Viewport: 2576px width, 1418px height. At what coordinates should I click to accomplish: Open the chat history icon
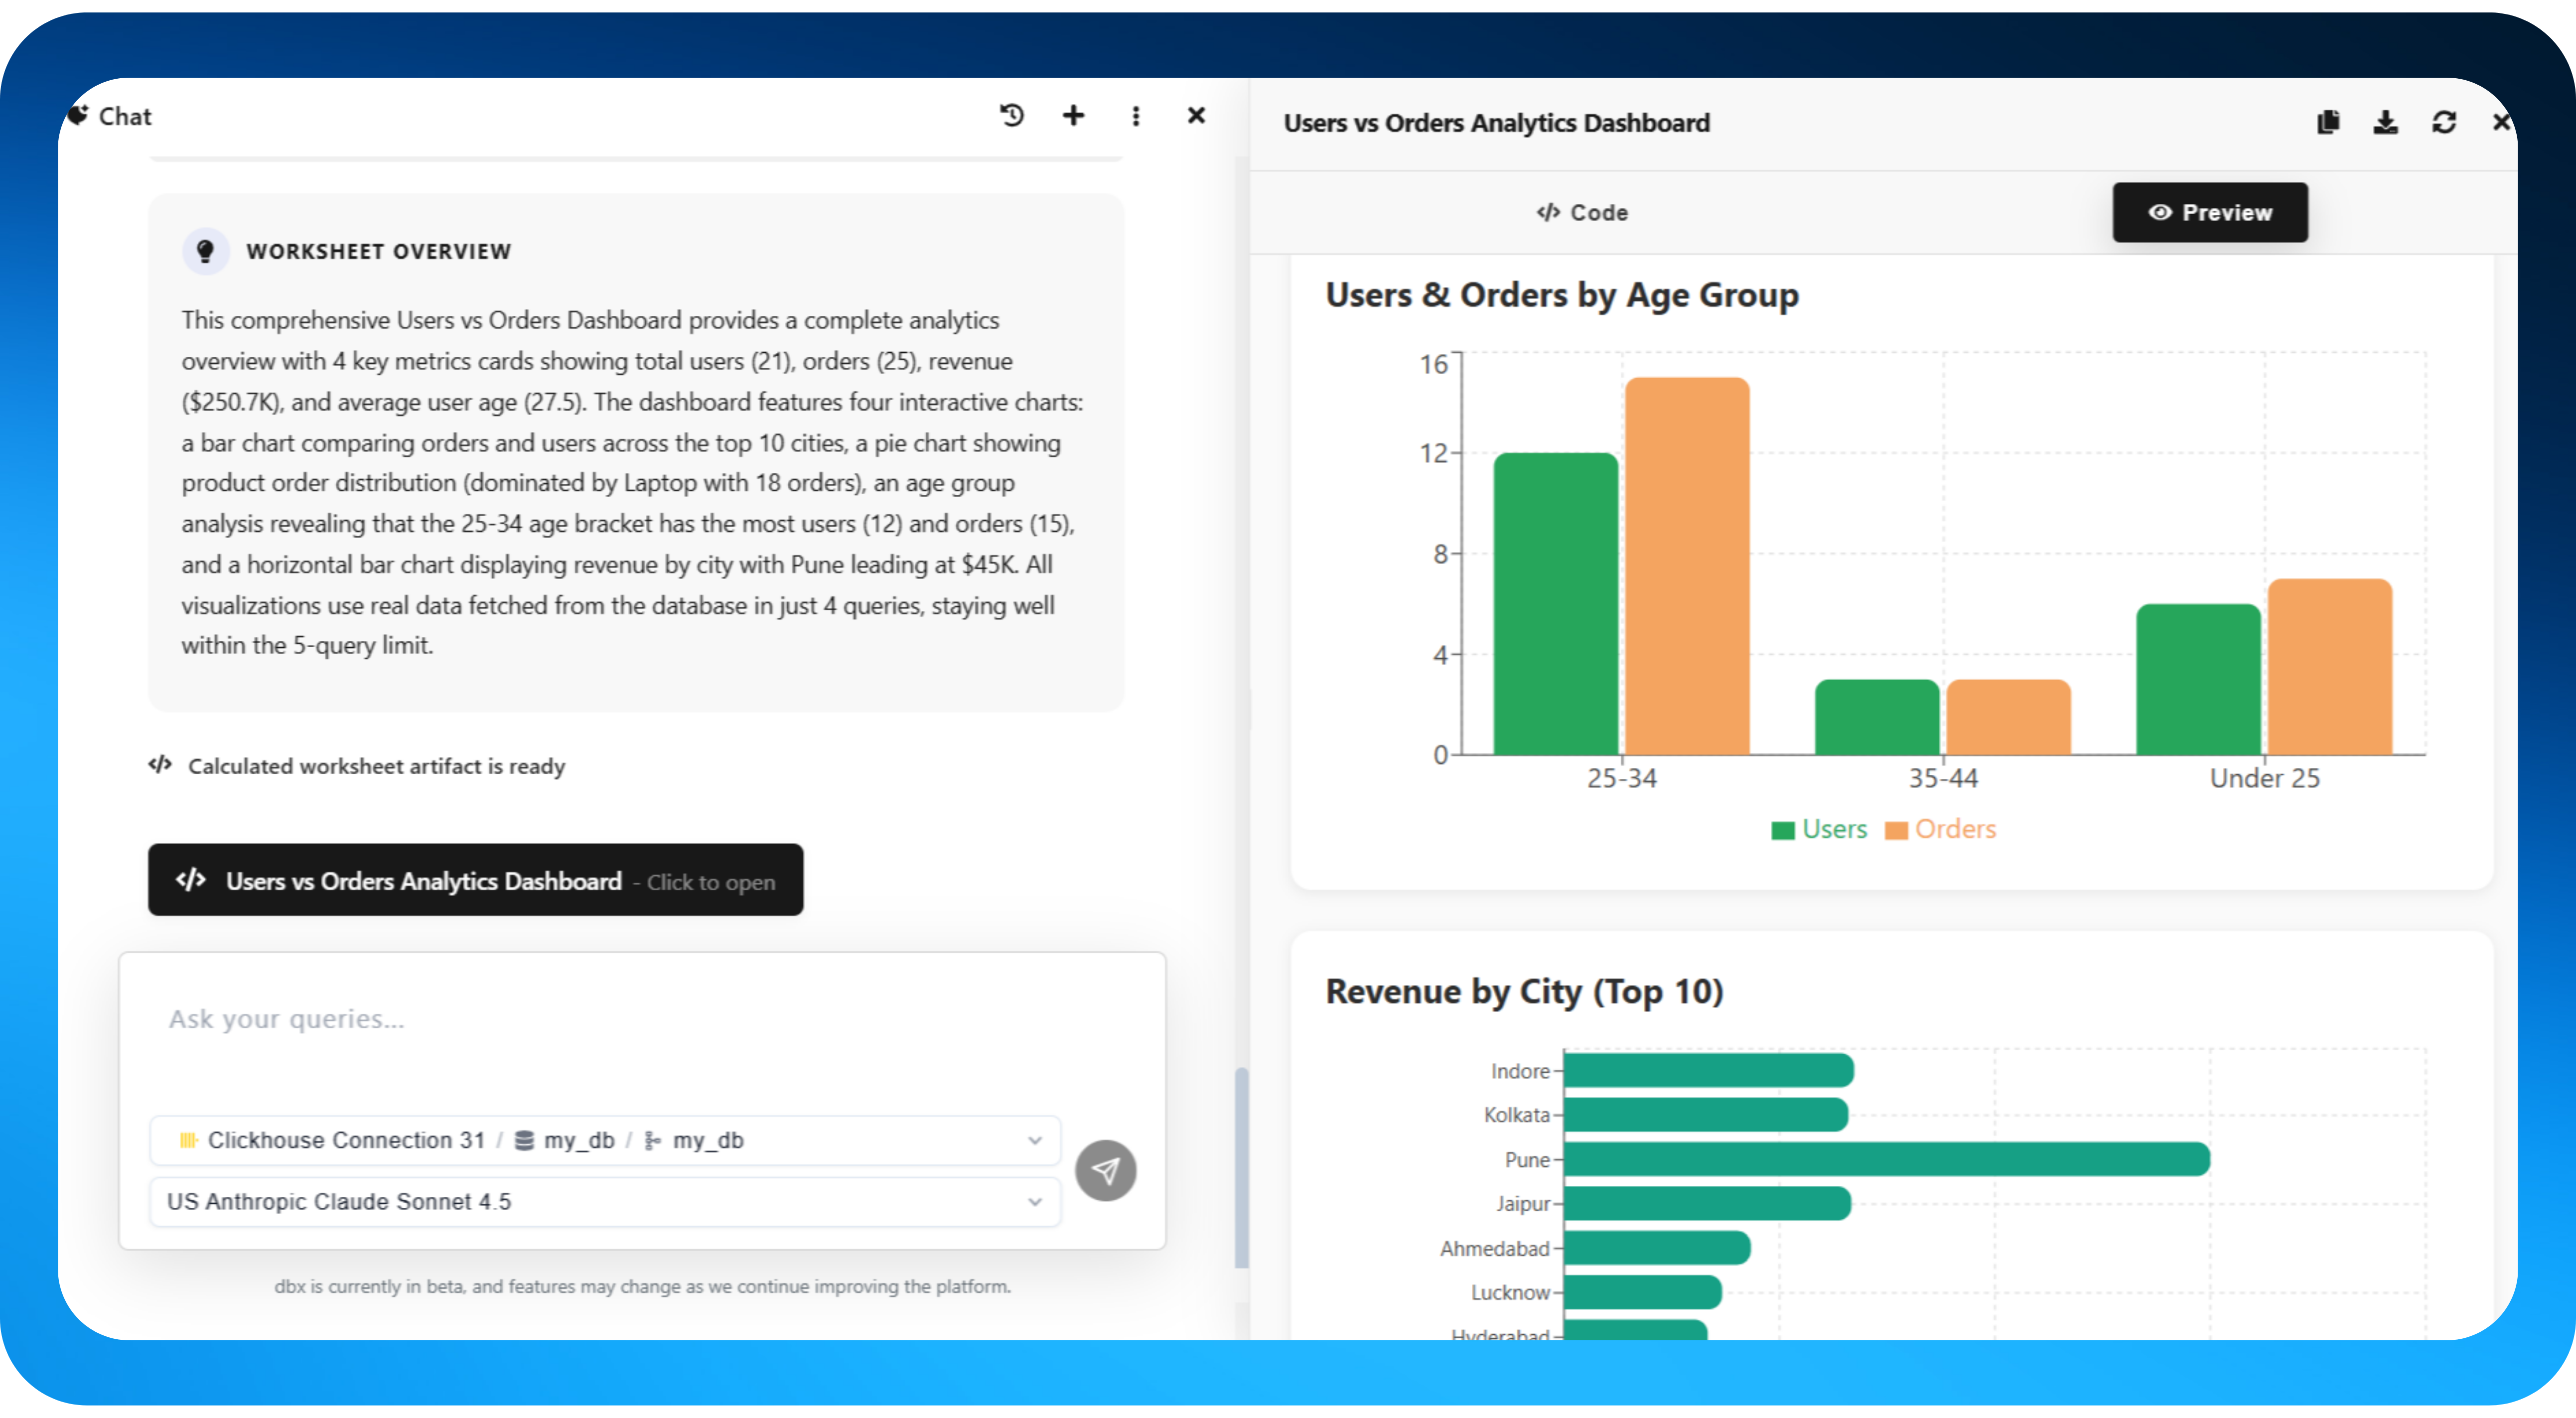1011,116
